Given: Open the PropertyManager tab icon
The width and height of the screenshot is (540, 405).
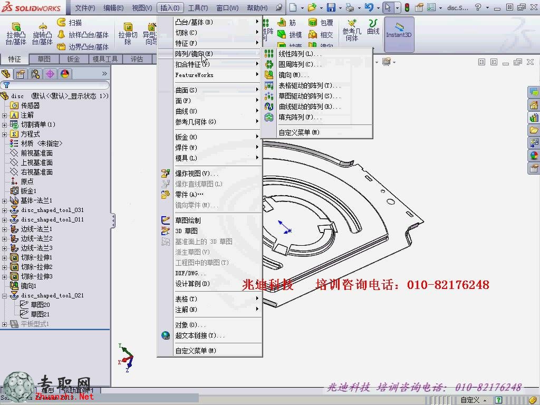Looking at the screenshot, I should click(21, 74).
